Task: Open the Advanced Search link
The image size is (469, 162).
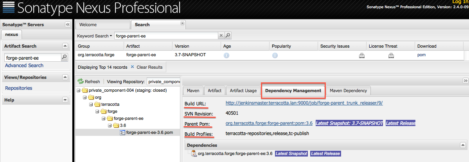Action: 24,65
